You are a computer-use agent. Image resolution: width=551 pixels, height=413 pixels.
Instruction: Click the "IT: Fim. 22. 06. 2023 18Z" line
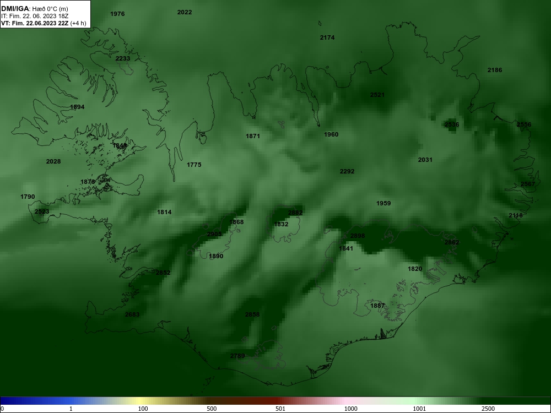[34, 16]
